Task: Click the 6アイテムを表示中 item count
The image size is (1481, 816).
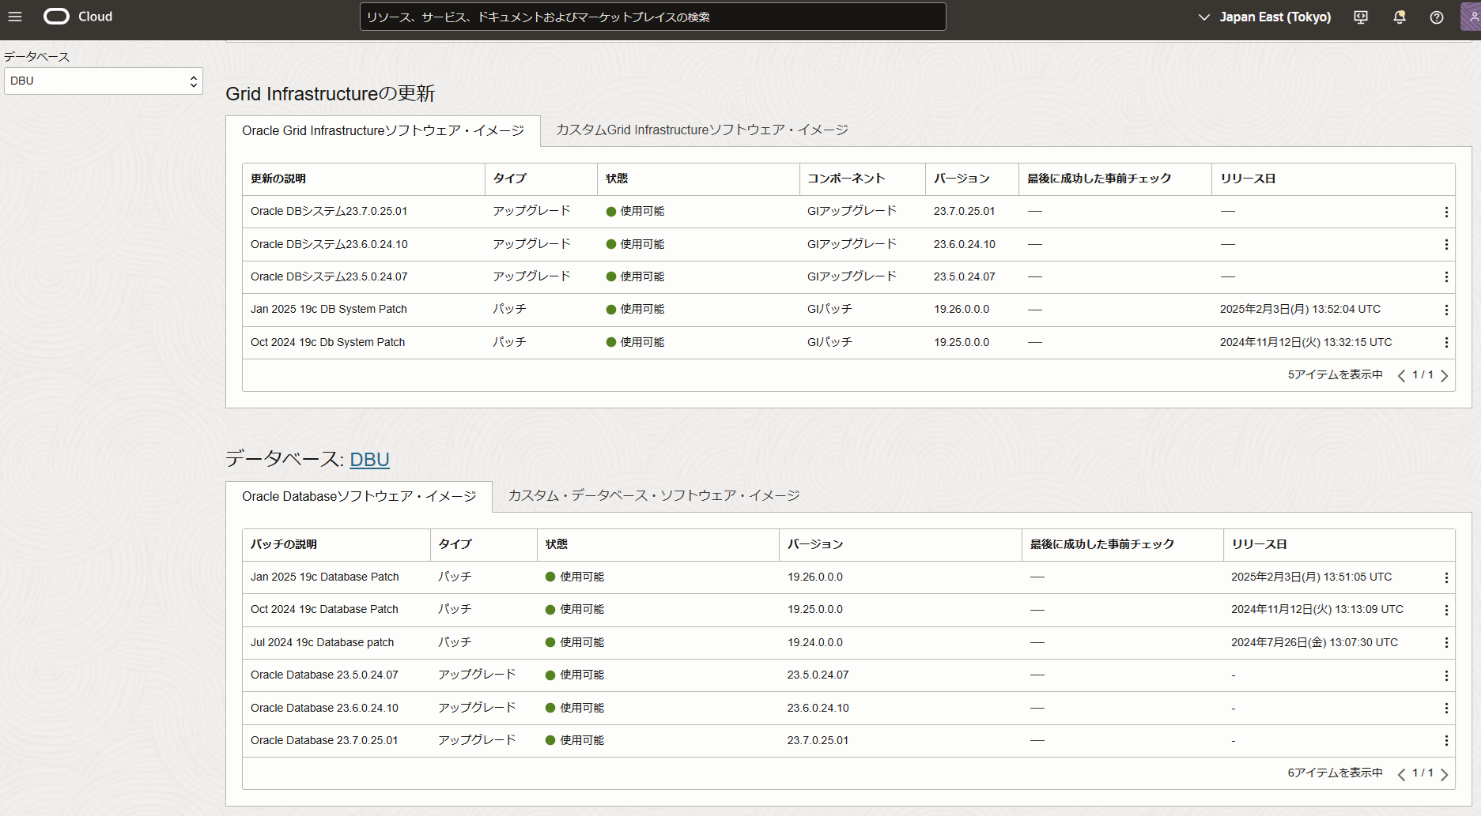Action: coord(1335,773)
